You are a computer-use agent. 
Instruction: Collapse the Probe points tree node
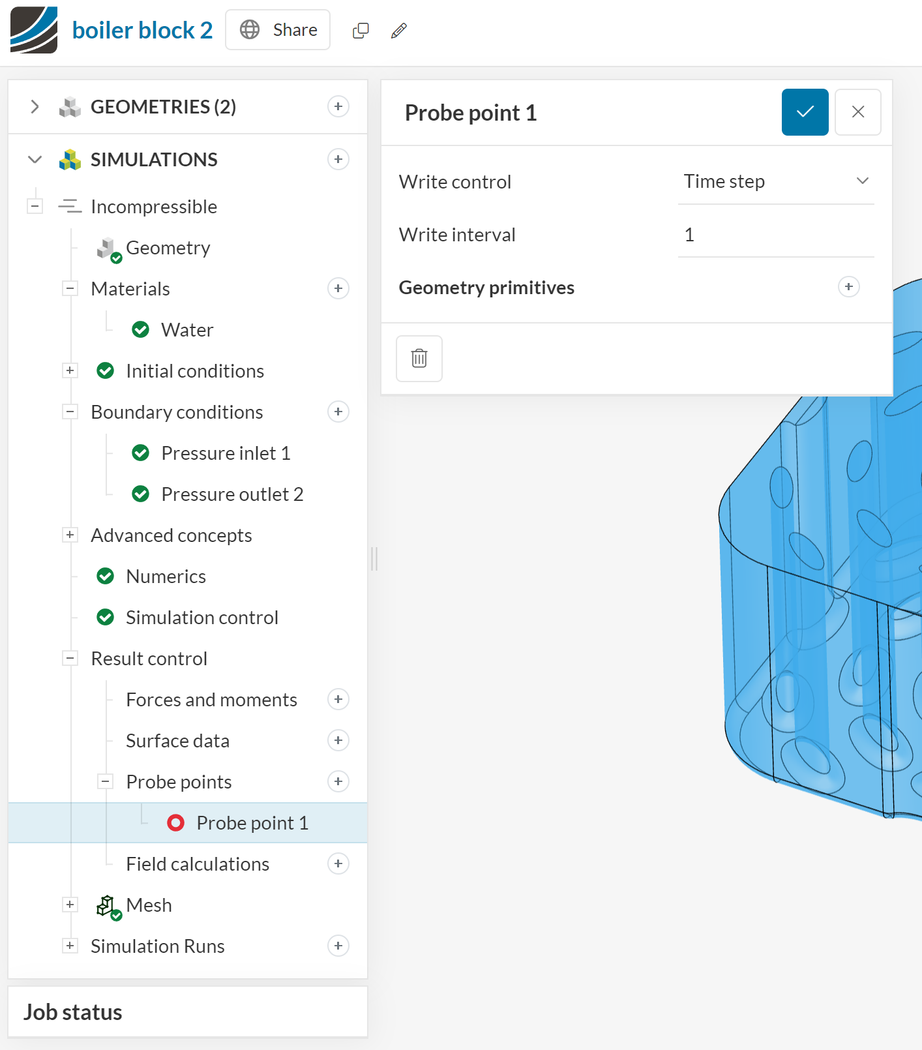105,781
